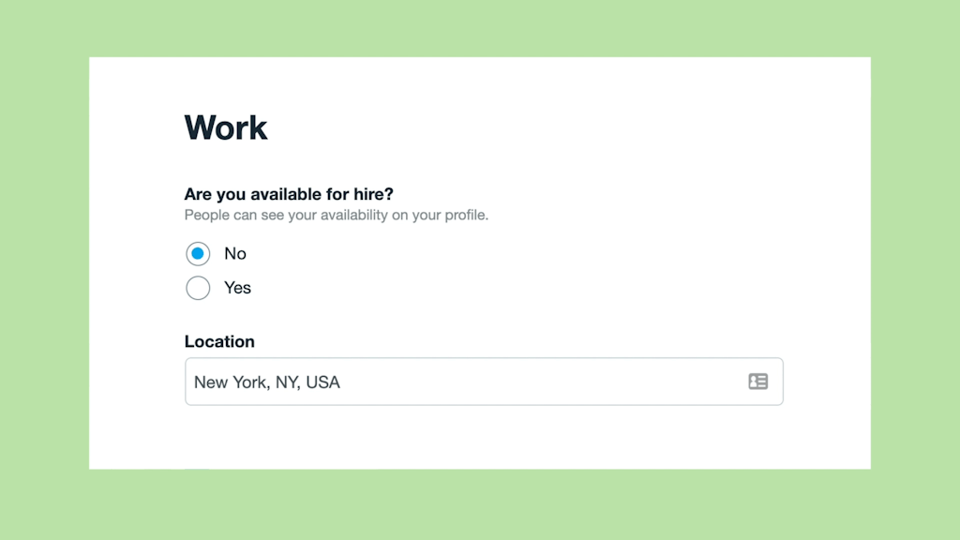960x540 pixels.
Task: Select the "Yes" radio button
Action: point(198,288)
